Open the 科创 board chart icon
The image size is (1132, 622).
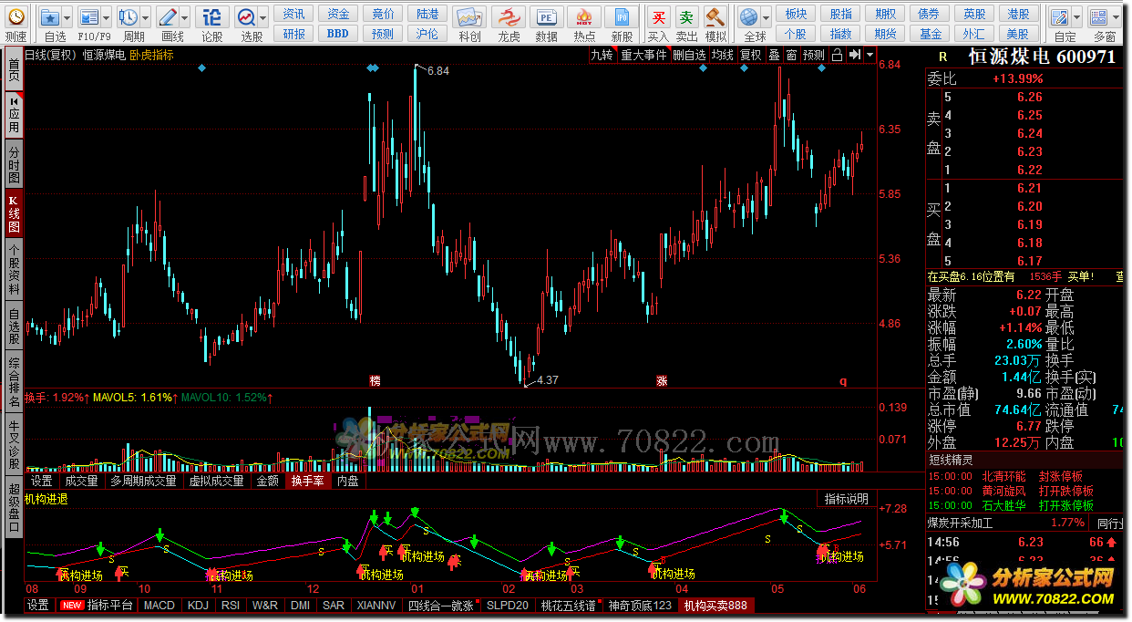coord(469,17)
